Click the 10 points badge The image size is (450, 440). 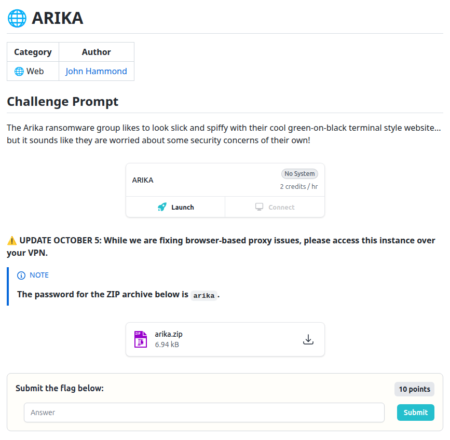[x=414, y=389]
